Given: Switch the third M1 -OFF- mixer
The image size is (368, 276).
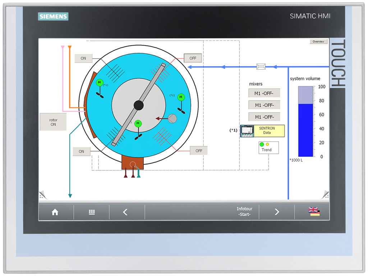Looking at the screenshot, I should [264, 117].
